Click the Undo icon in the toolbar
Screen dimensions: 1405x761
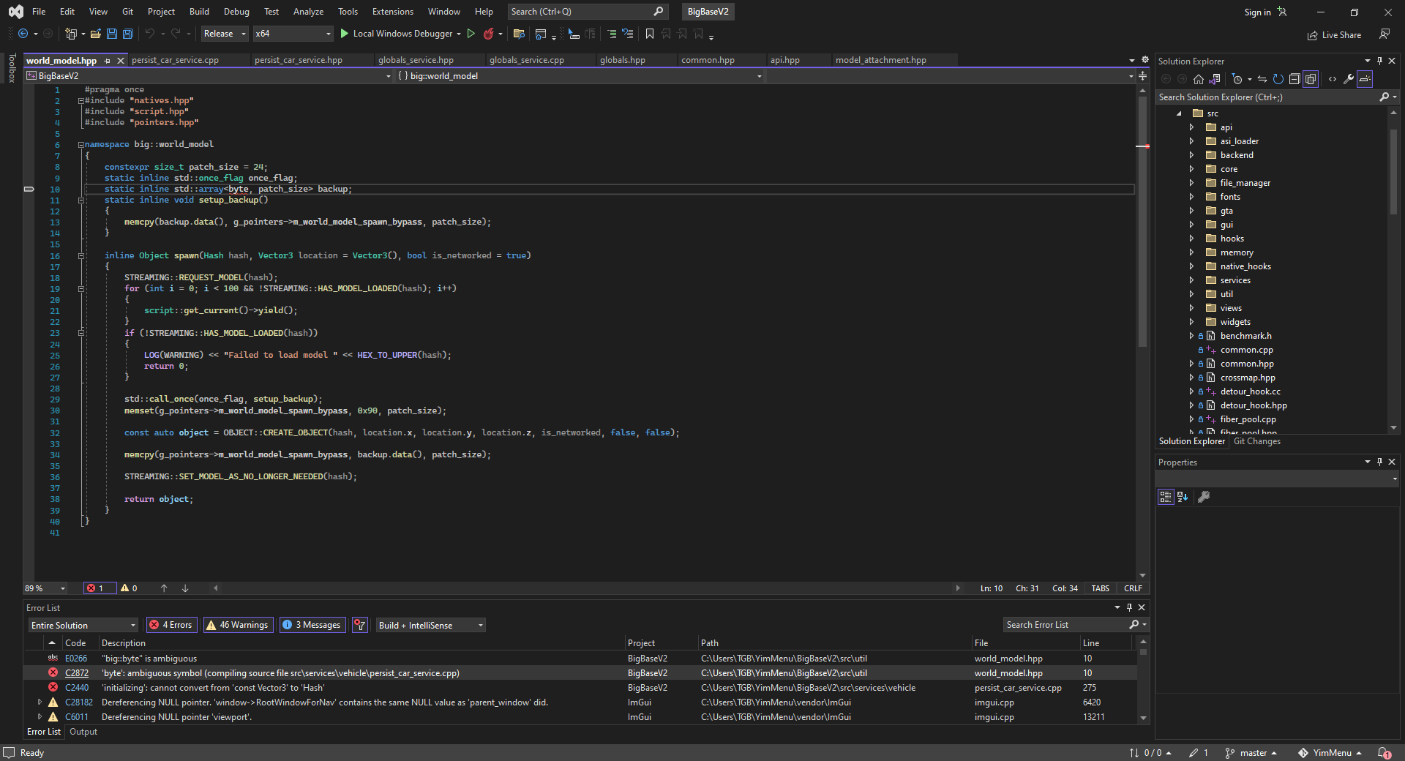coord(149,34)
